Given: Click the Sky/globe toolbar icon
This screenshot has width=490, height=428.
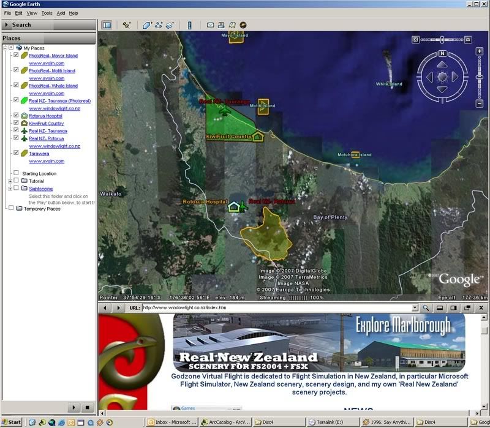Looking at the screenshot, I should 243,25.
